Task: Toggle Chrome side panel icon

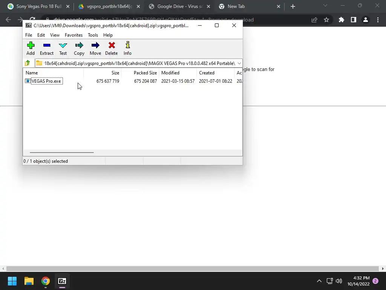Action: pos(354,20)
